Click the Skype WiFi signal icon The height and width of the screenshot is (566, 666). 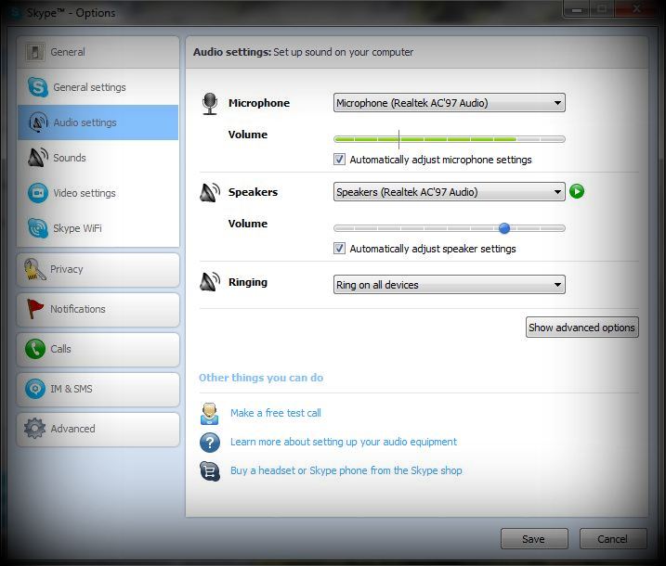(x=38, y=228)
